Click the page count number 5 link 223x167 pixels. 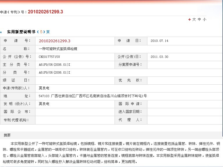41,32
